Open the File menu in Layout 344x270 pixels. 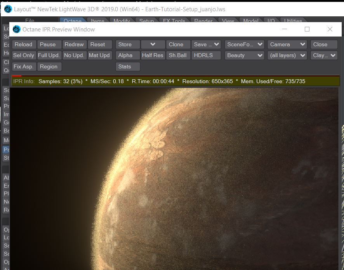tap(30, 20)
